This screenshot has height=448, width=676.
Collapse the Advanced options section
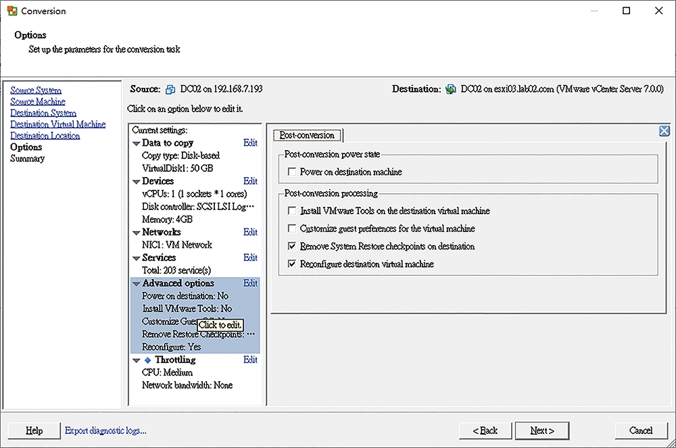137,284
